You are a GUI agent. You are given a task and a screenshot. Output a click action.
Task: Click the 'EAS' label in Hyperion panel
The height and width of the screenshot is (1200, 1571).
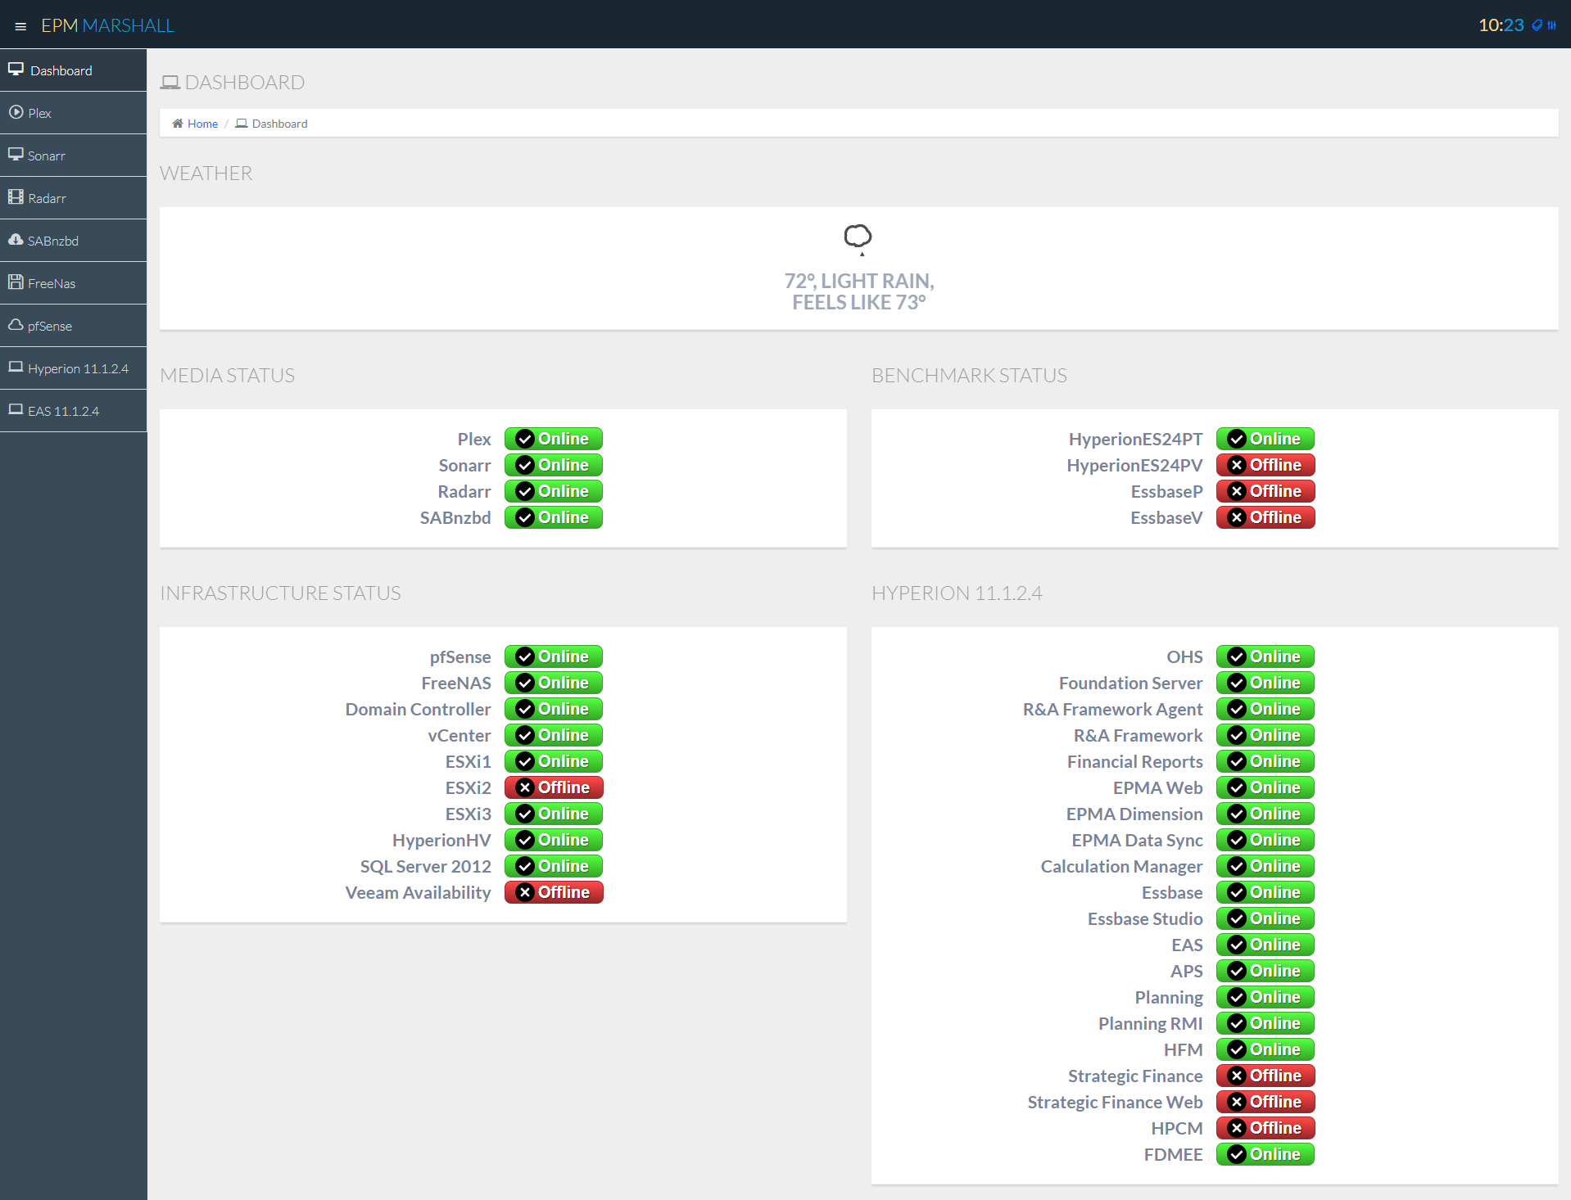[1187, 945]
